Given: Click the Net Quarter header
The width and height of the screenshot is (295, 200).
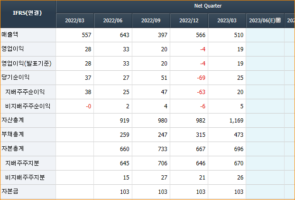Looking at the screenshot, I should pos(208,6).
